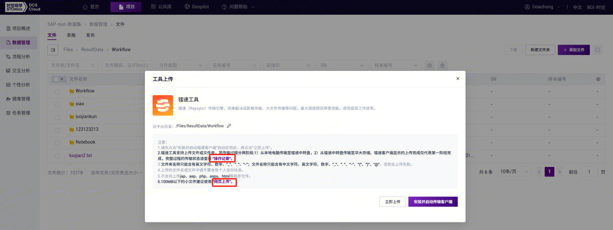
Task: Go to next page arrow
Action: coord(560,172)
